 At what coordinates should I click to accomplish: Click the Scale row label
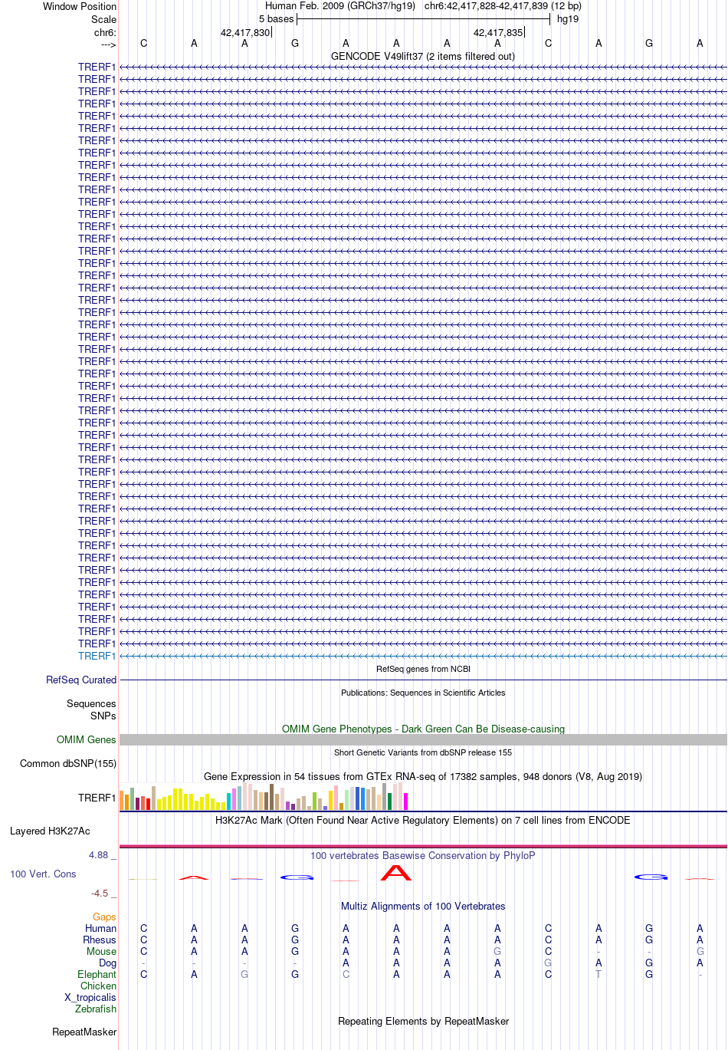coord(104,19)
